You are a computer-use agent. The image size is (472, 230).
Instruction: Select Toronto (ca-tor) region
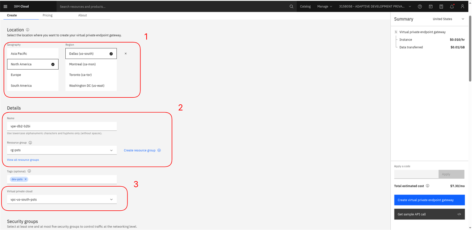coord(91,75)
